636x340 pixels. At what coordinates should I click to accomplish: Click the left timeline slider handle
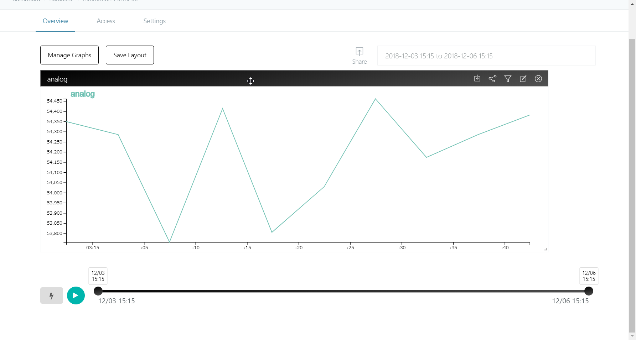(x=98, y=291)
